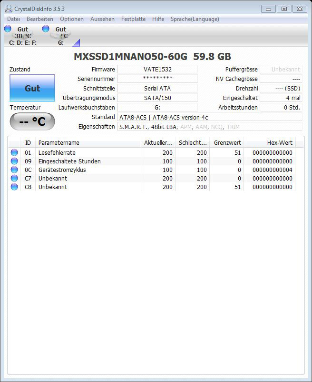Viewport: 312px width, 382px height.
Task: Click the status orb of C8 row
Action: [x=14, y=187]
